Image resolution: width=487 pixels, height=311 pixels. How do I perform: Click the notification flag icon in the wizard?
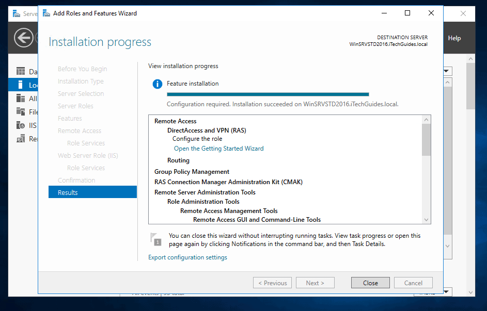155,239
